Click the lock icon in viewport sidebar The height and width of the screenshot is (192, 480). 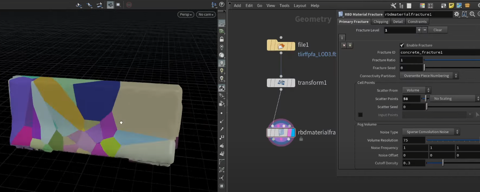point(222,39)
